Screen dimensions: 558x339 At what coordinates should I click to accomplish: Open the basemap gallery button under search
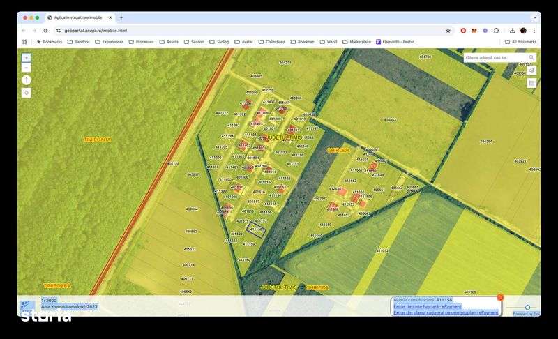pos(531,70)
